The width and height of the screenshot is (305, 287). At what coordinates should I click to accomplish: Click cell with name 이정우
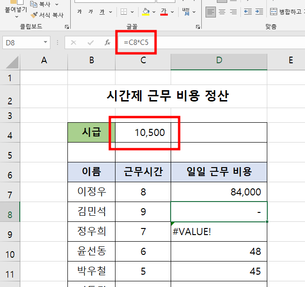coord(91,192)
